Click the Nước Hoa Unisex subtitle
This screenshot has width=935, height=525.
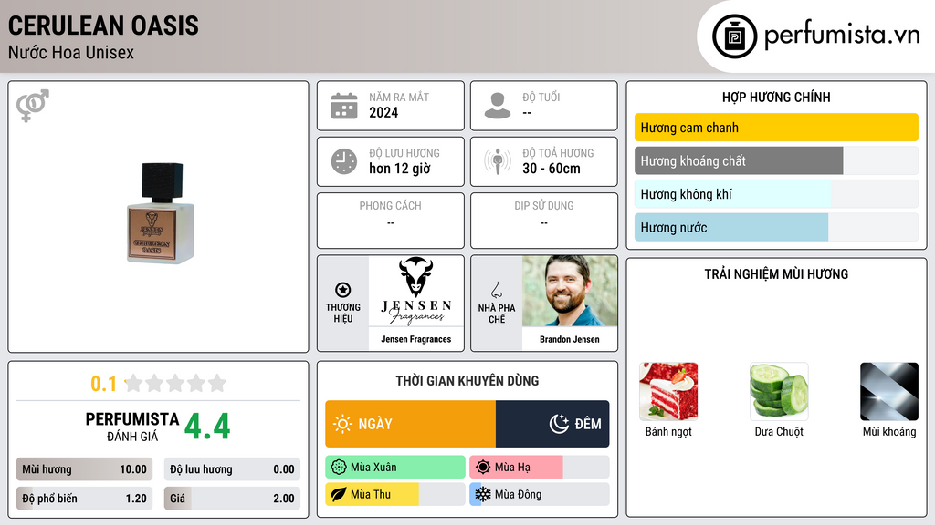click(71, 52)
